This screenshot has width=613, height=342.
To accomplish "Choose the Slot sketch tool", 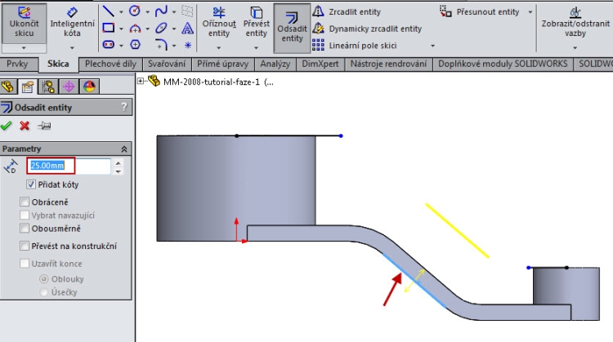I will [x=108, y=45].
